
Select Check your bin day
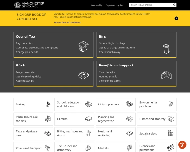[110, 52]
